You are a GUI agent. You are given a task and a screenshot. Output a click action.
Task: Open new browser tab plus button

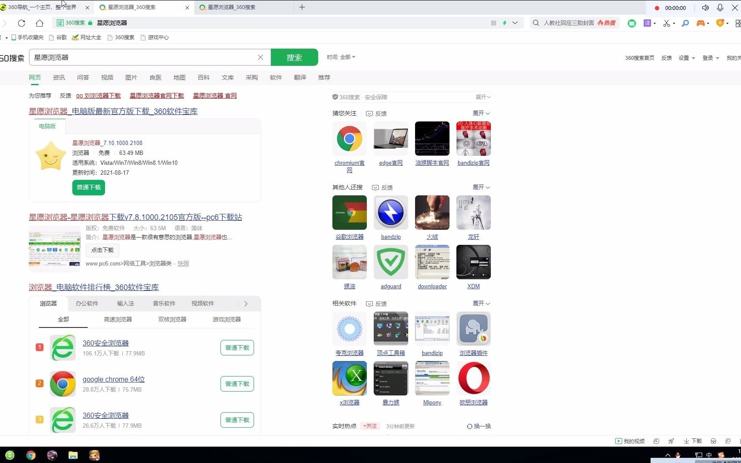(302, 7)
